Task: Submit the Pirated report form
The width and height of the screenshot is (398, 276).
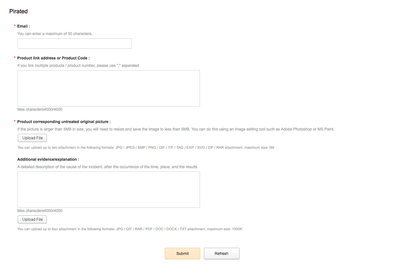Action: [x=182, y=254]
